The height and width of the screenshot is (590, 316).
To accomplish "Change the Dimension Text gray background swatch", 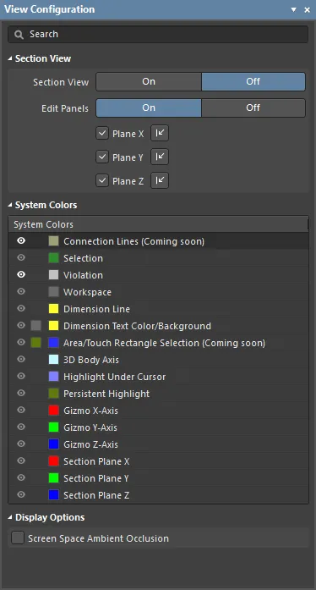I will click(35, 326).
